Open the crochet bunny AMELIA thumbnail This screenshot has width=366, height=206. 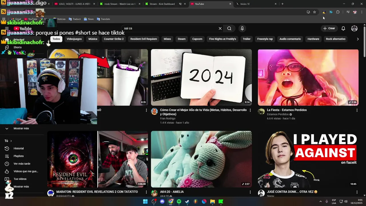[x=201, y=159]
